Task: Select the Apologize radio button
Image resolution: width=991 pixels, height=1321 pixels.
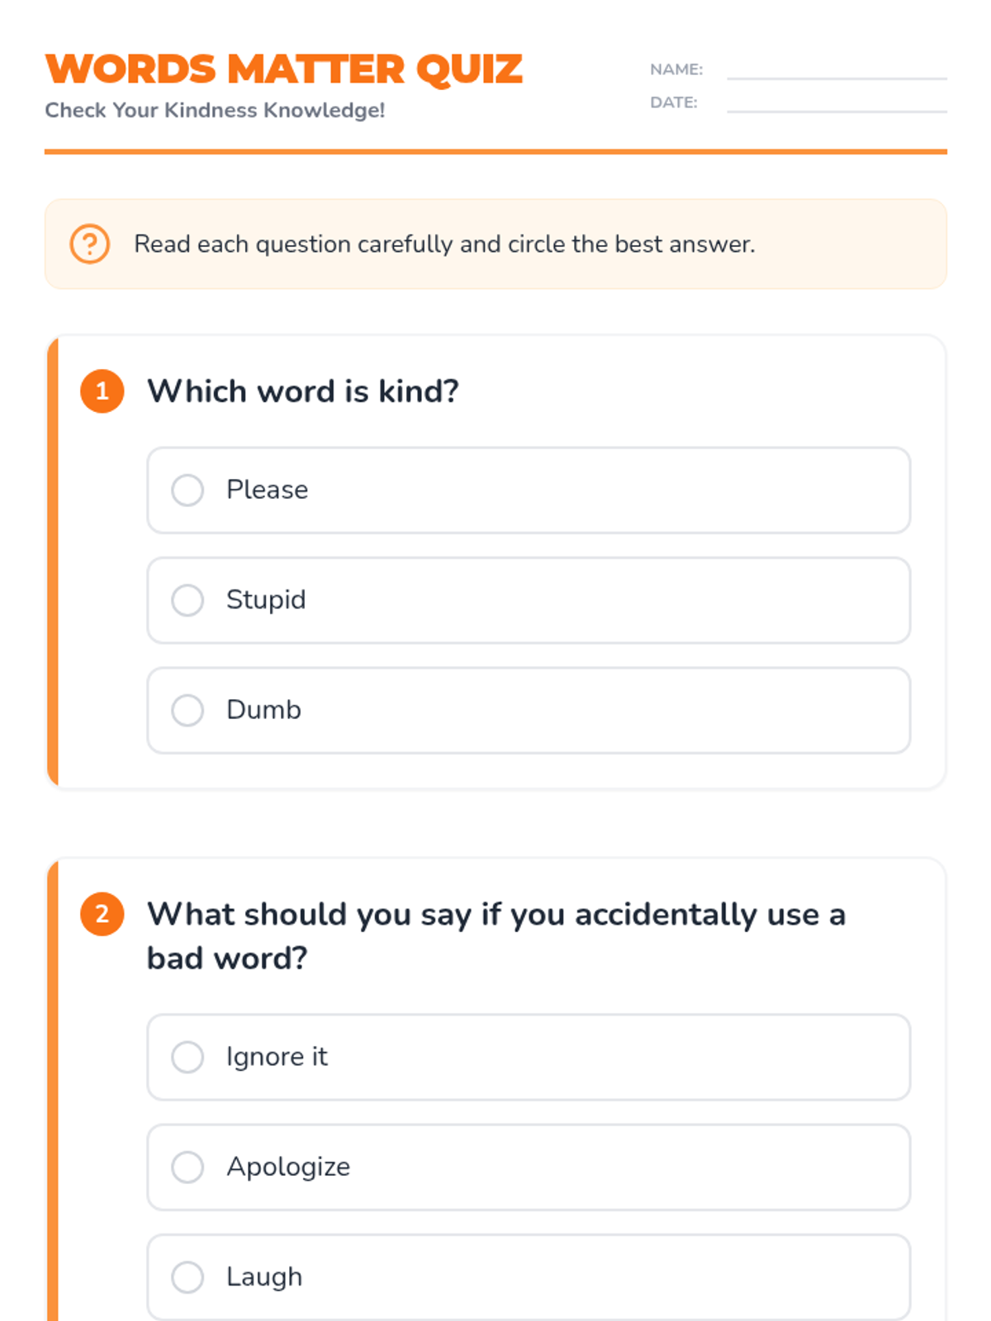Action: (x=187, y=1167)
